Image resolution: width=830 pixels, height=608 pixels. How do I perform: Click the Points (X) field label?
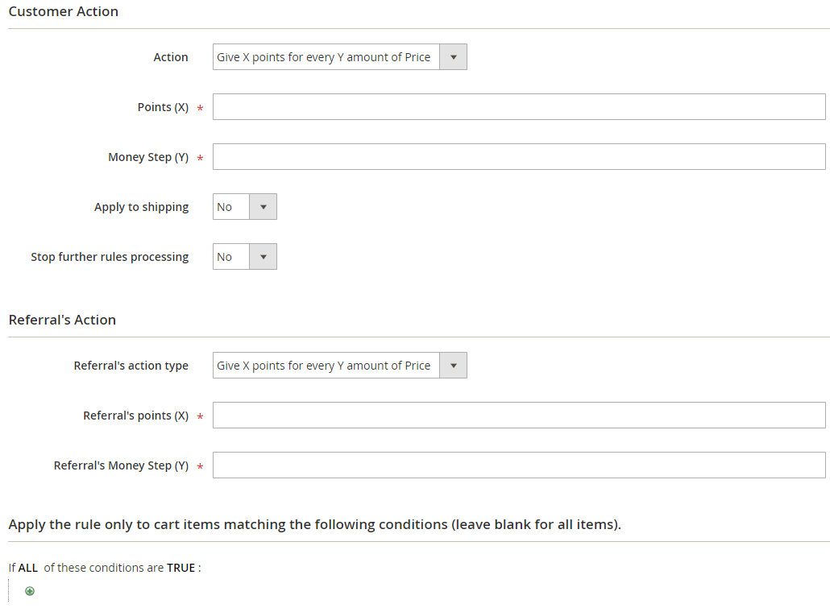point(163,107)
